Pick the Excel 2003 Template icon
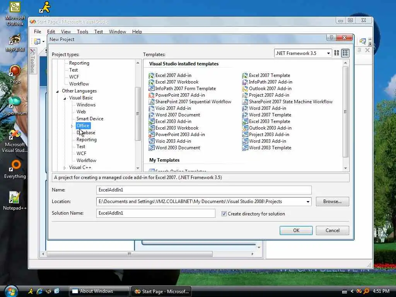 (x=245, y=121)
